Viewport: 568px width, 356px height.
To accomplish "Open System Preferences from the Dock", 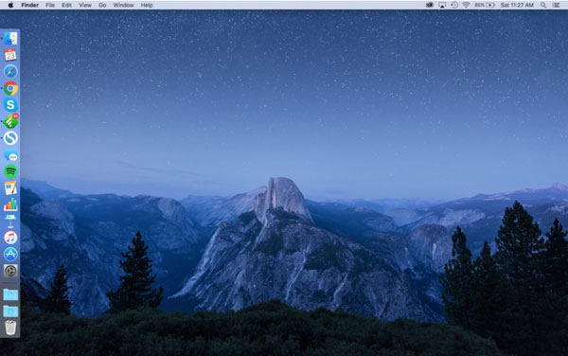I will (x=10, y=271).
